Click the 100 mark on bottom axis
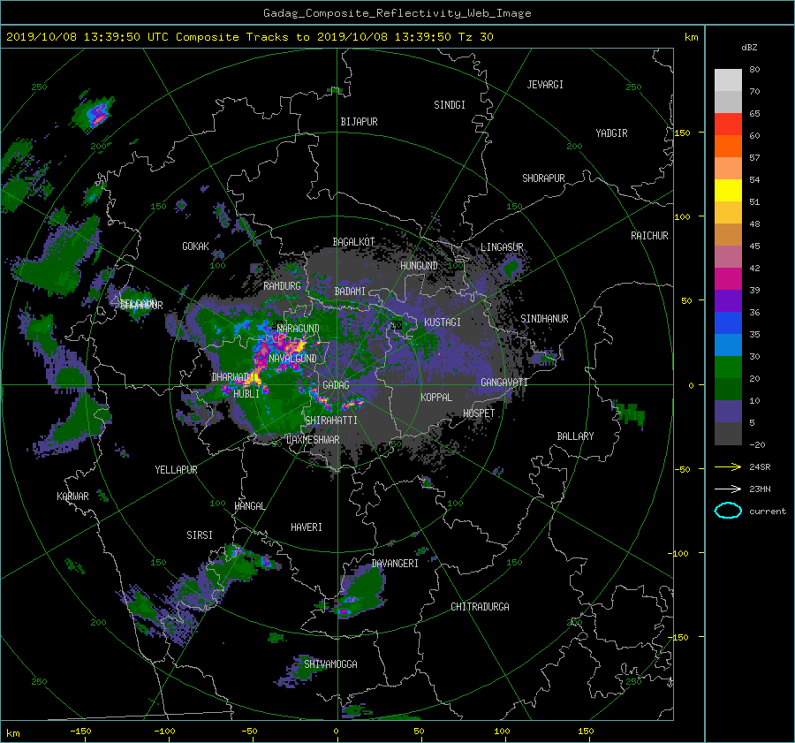This screenshot has width=795, height=743. [x=502, y=732]
